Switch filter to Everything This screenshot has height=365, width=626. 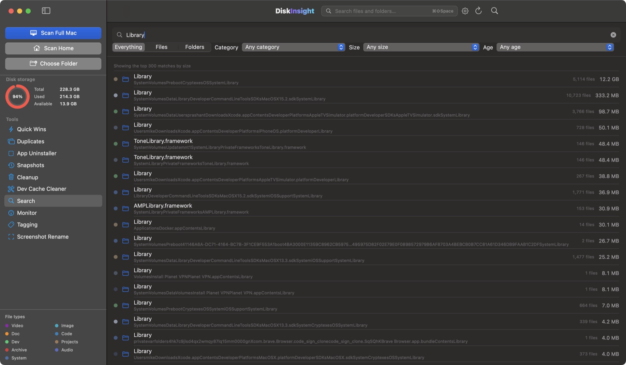click(128, 47)
